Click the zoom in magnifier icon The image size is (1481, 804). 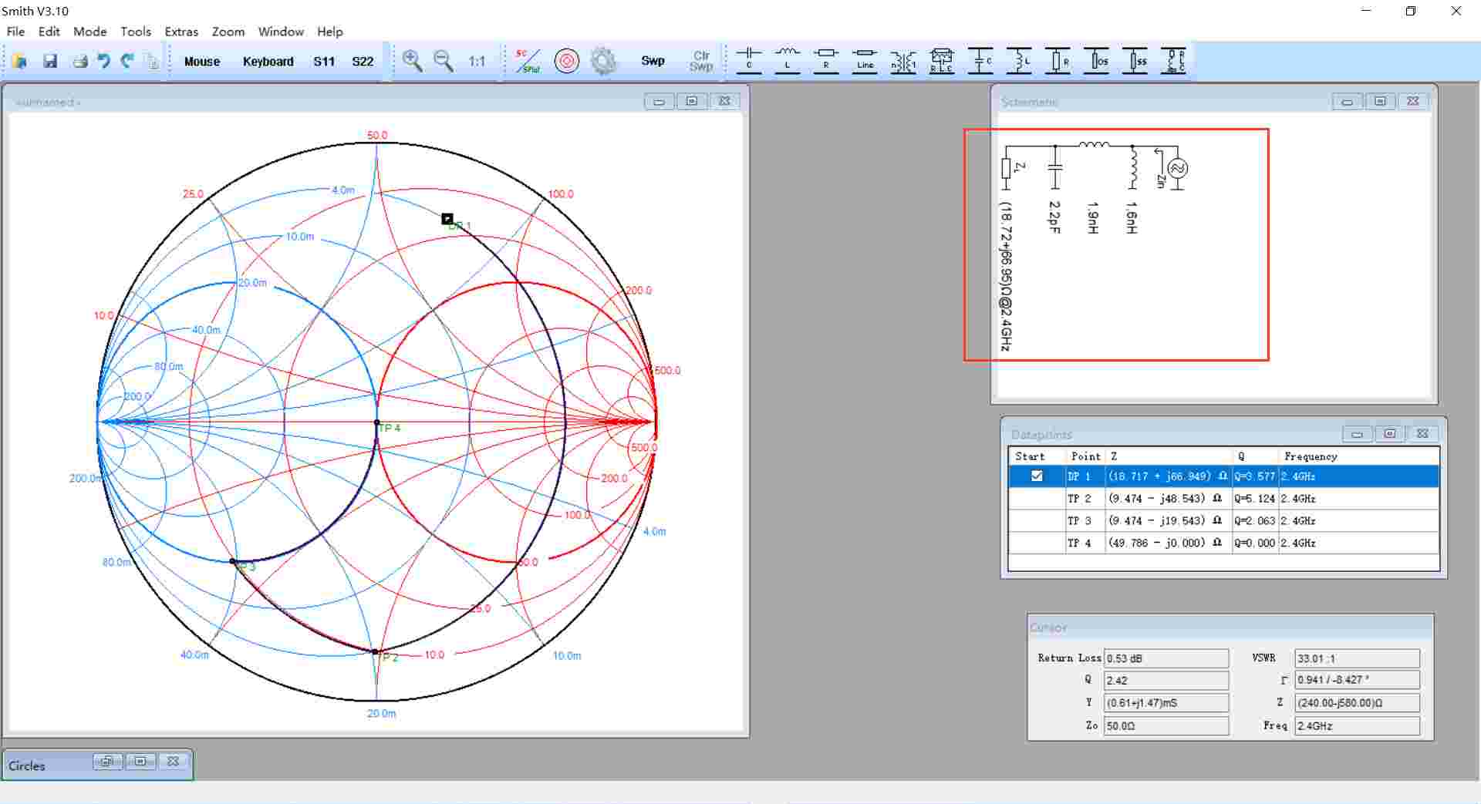(412, 61)
